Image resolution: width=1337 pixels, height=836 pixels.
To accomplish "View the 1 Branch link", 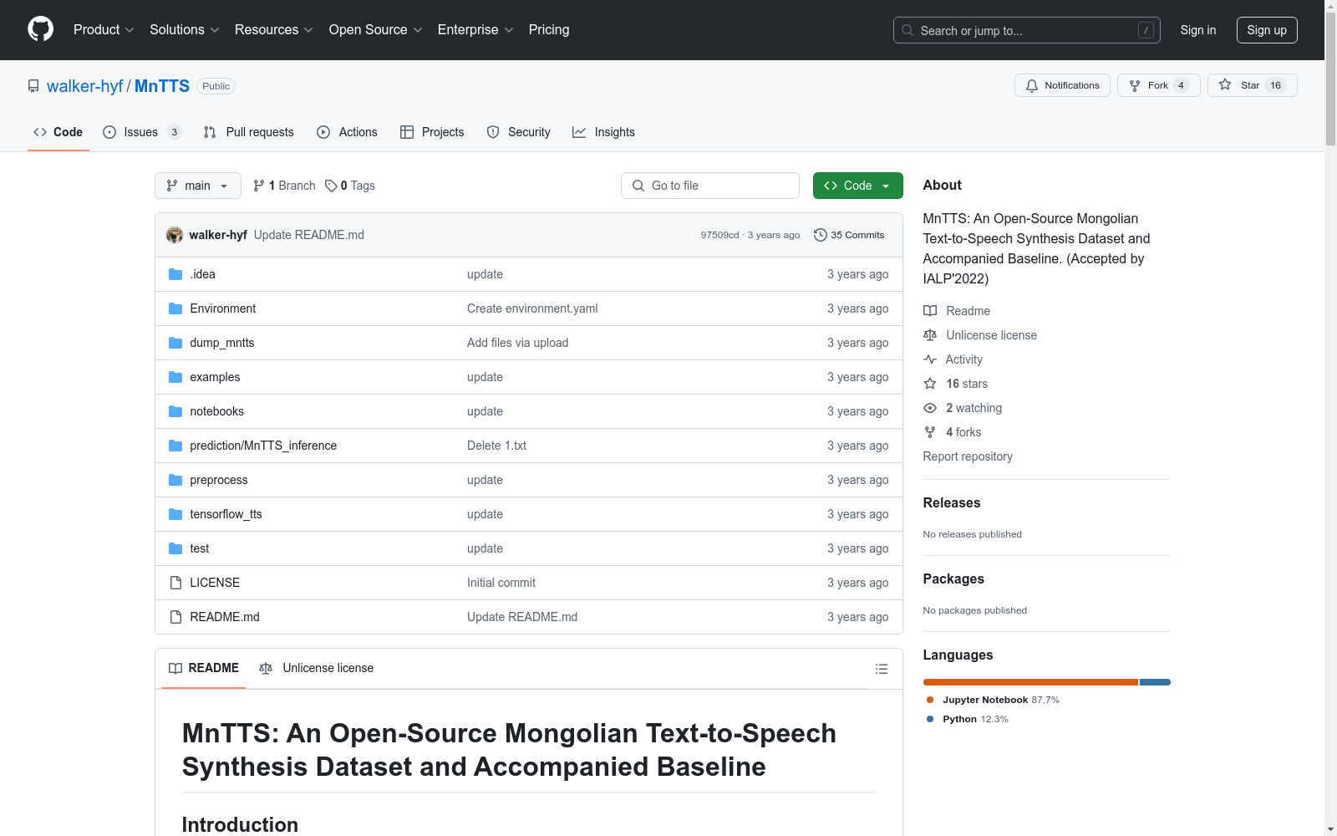I will pyautogui.click(x=284, y=186).
